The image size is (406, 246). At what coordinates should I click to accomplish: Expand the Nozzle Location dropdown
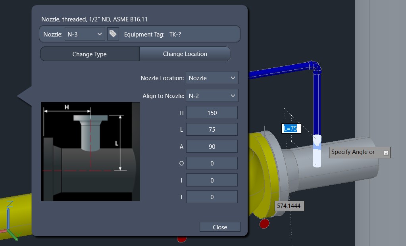tap(212, 78)
